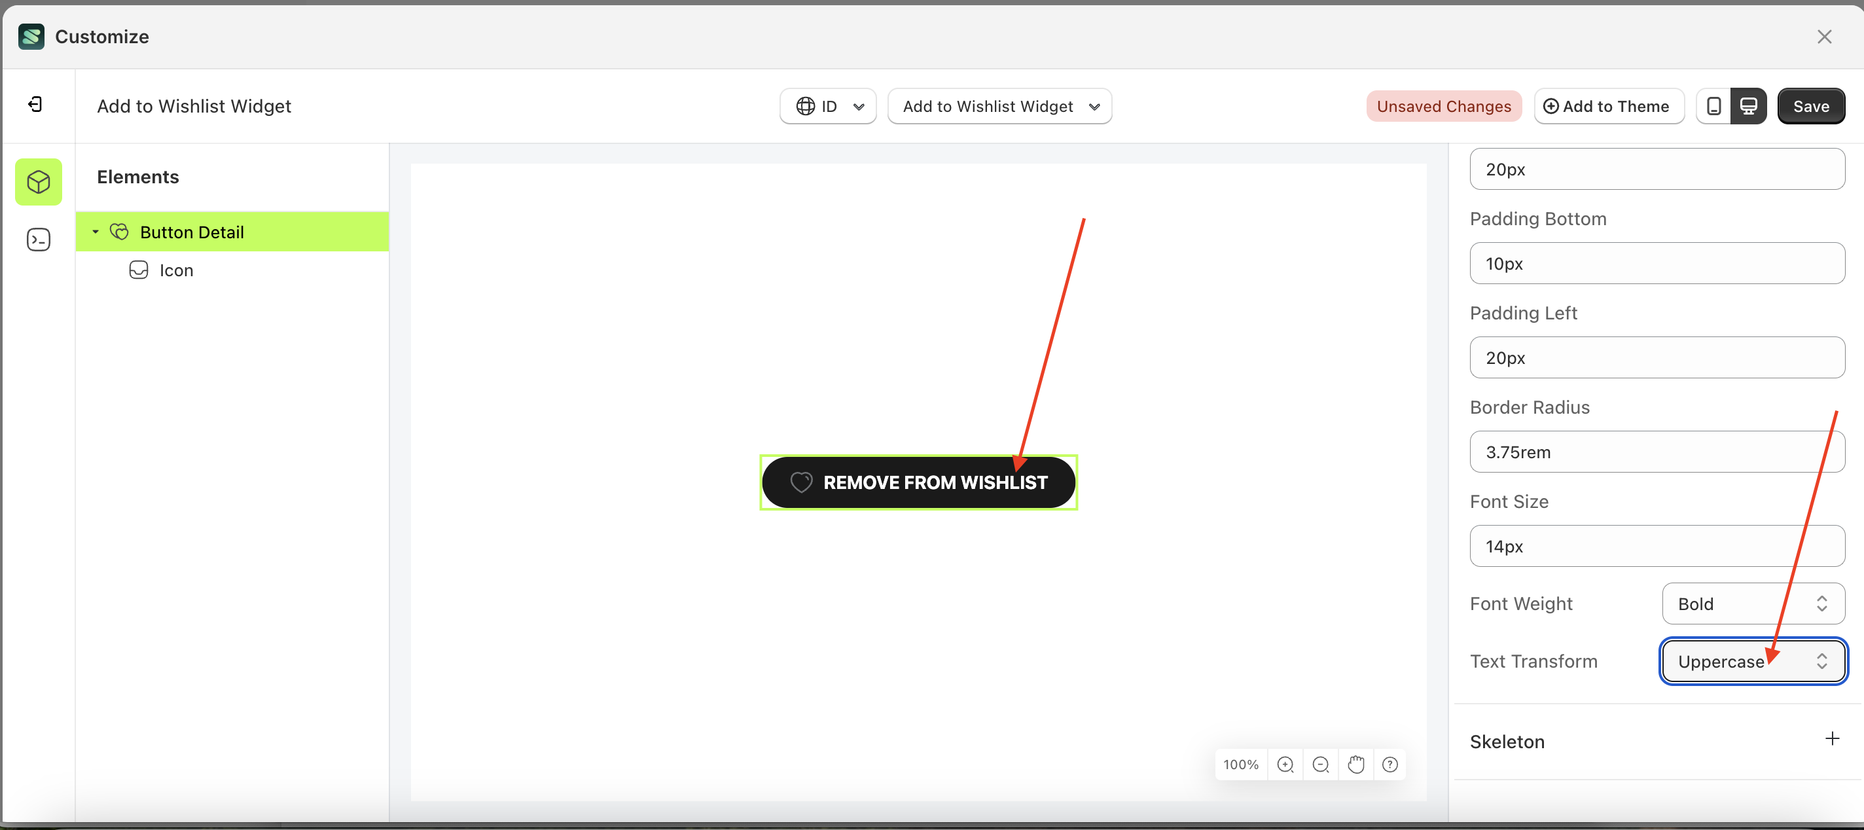Click the zoom in magnifier icon
Image resolution: width=1864 pixels, height=830 pixels.
(x=1286, y=764)
